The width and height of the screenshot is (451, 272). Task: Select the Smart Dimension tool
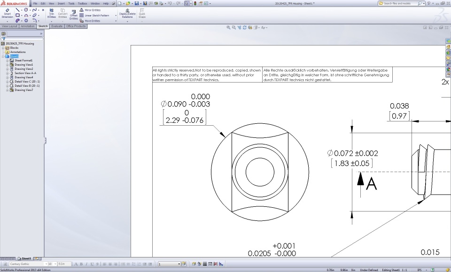(x=7, y=13)
